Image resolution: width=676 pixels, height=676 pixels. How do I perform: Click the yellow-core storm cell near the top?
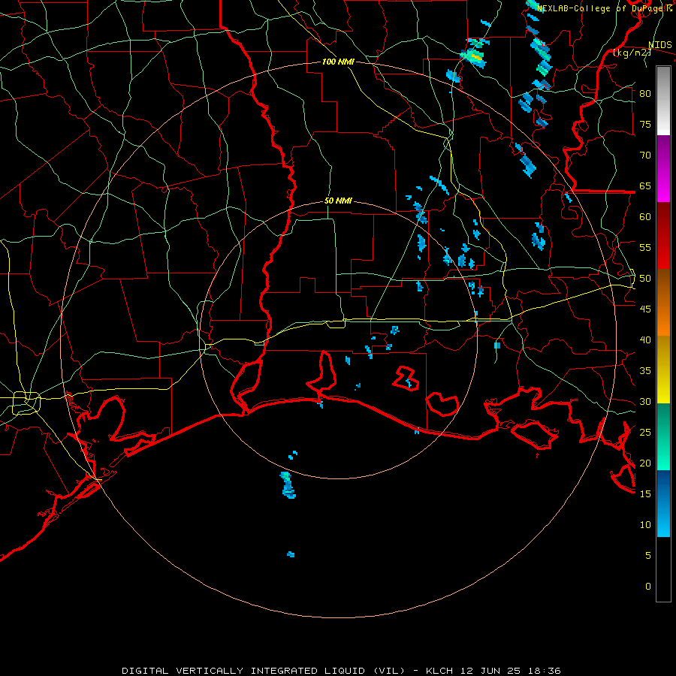pos(474,56)
